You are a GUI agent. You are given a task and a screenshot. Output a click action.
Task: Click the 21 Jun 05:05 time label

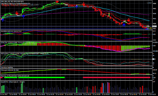[x=13, y=94]
